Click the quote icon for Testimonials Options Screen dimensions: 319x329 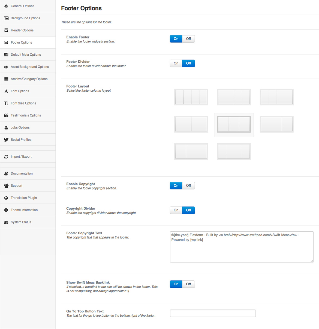(6, 115)
